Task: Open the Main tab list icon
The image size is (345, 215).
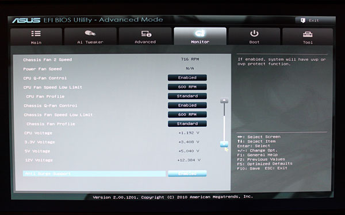Action: click(x=36, y=34)
